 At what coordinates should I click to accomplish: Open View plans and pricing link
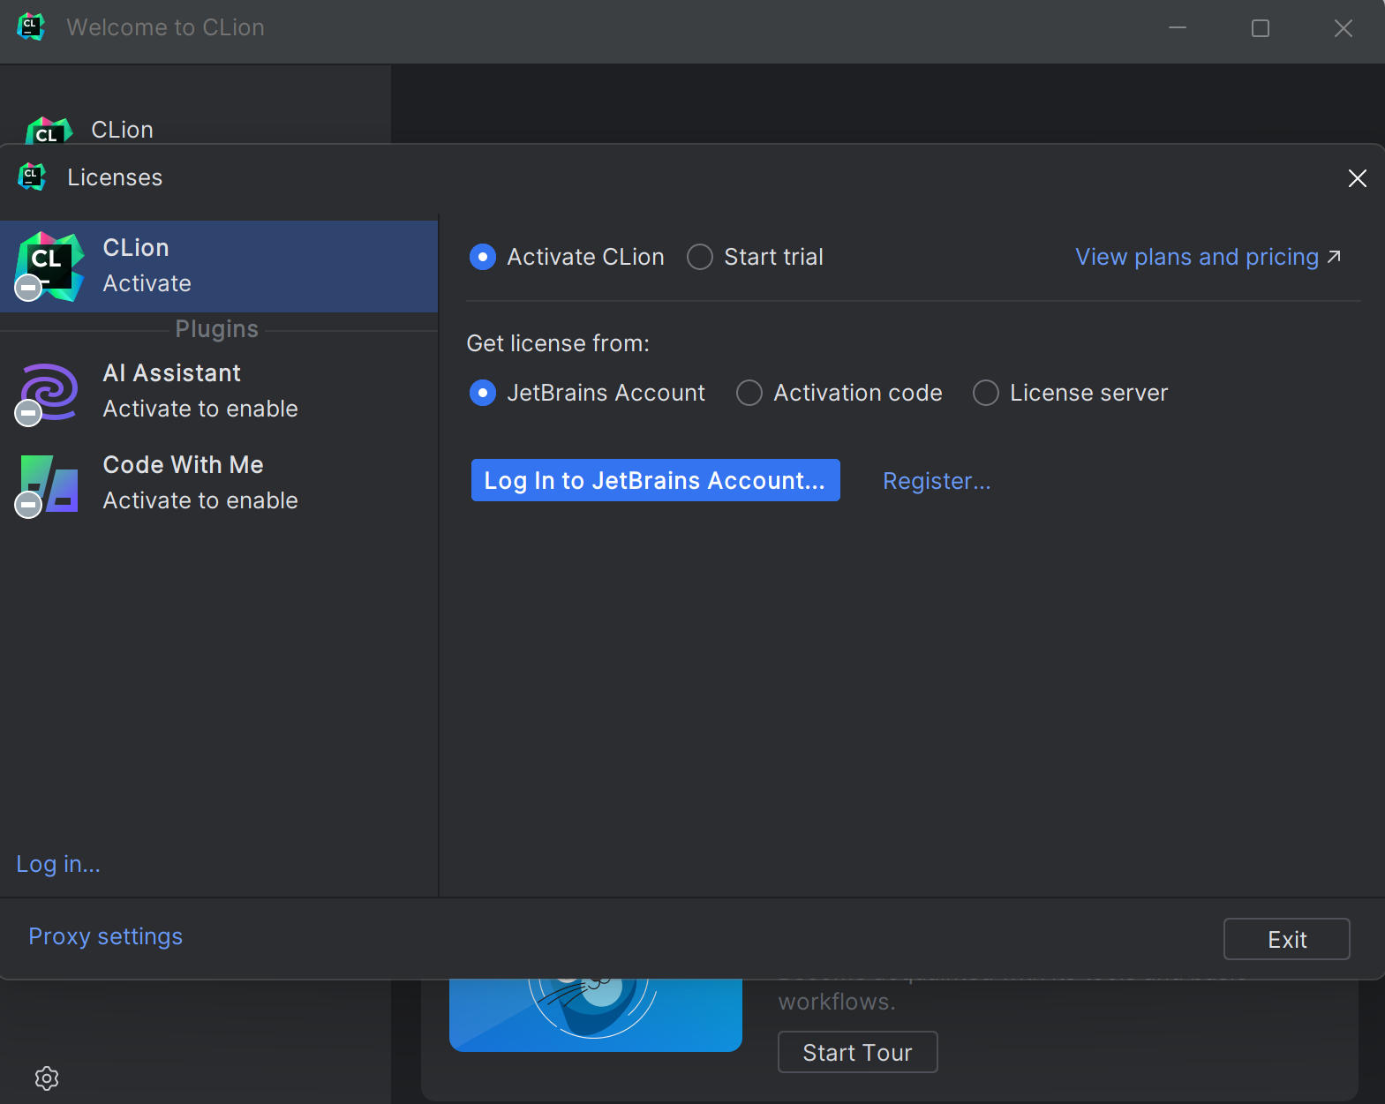1208,257
